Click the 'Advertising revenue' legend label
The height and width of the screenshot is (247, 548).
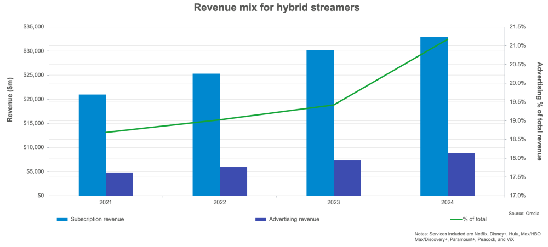pyautogui.click(x=294, y=220)
